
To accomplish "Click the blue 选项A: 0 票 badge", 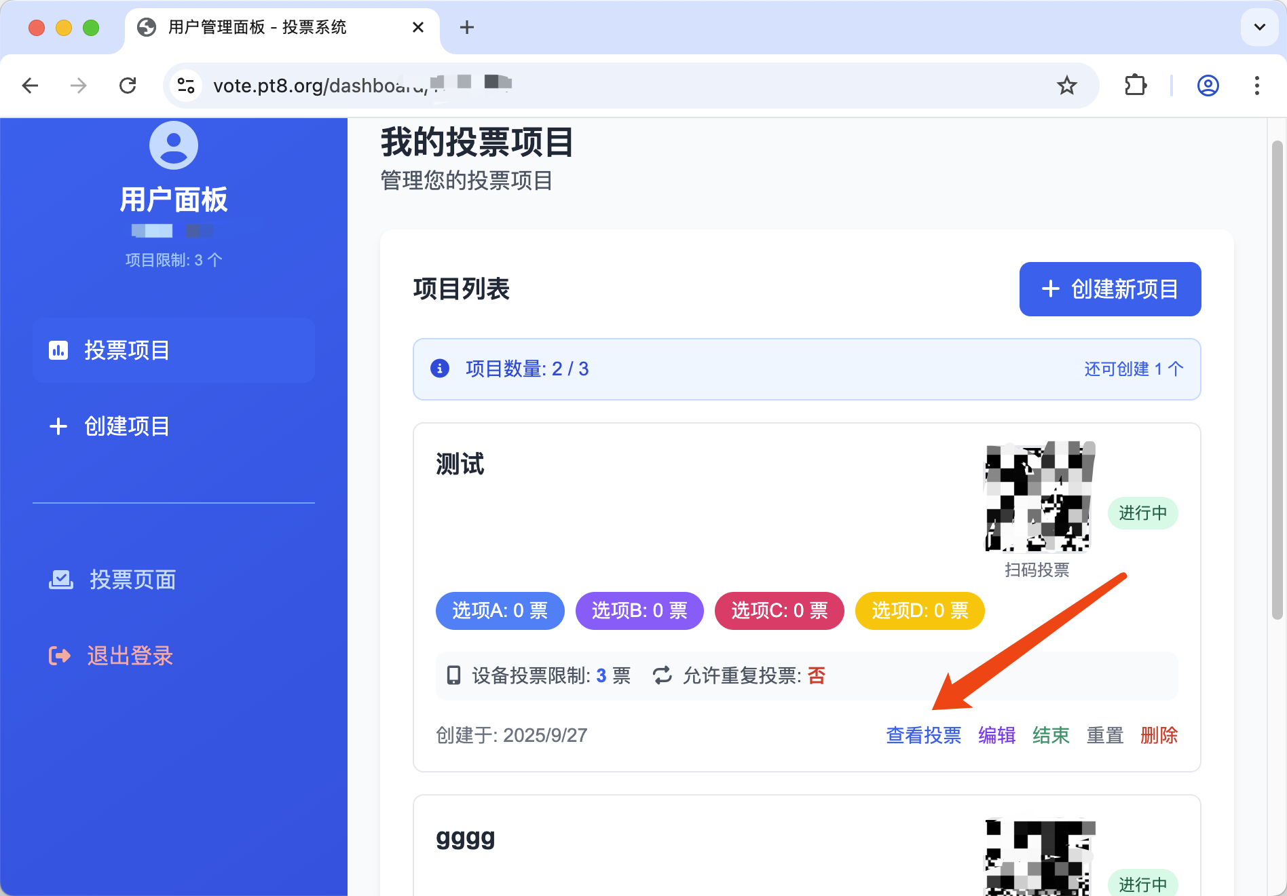I will pos(500,610).
